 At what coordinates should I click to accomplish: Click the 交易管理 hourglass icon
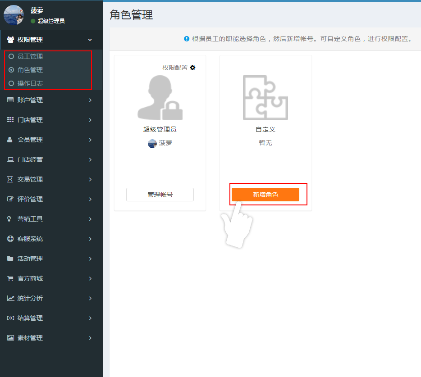pos(10,179)
